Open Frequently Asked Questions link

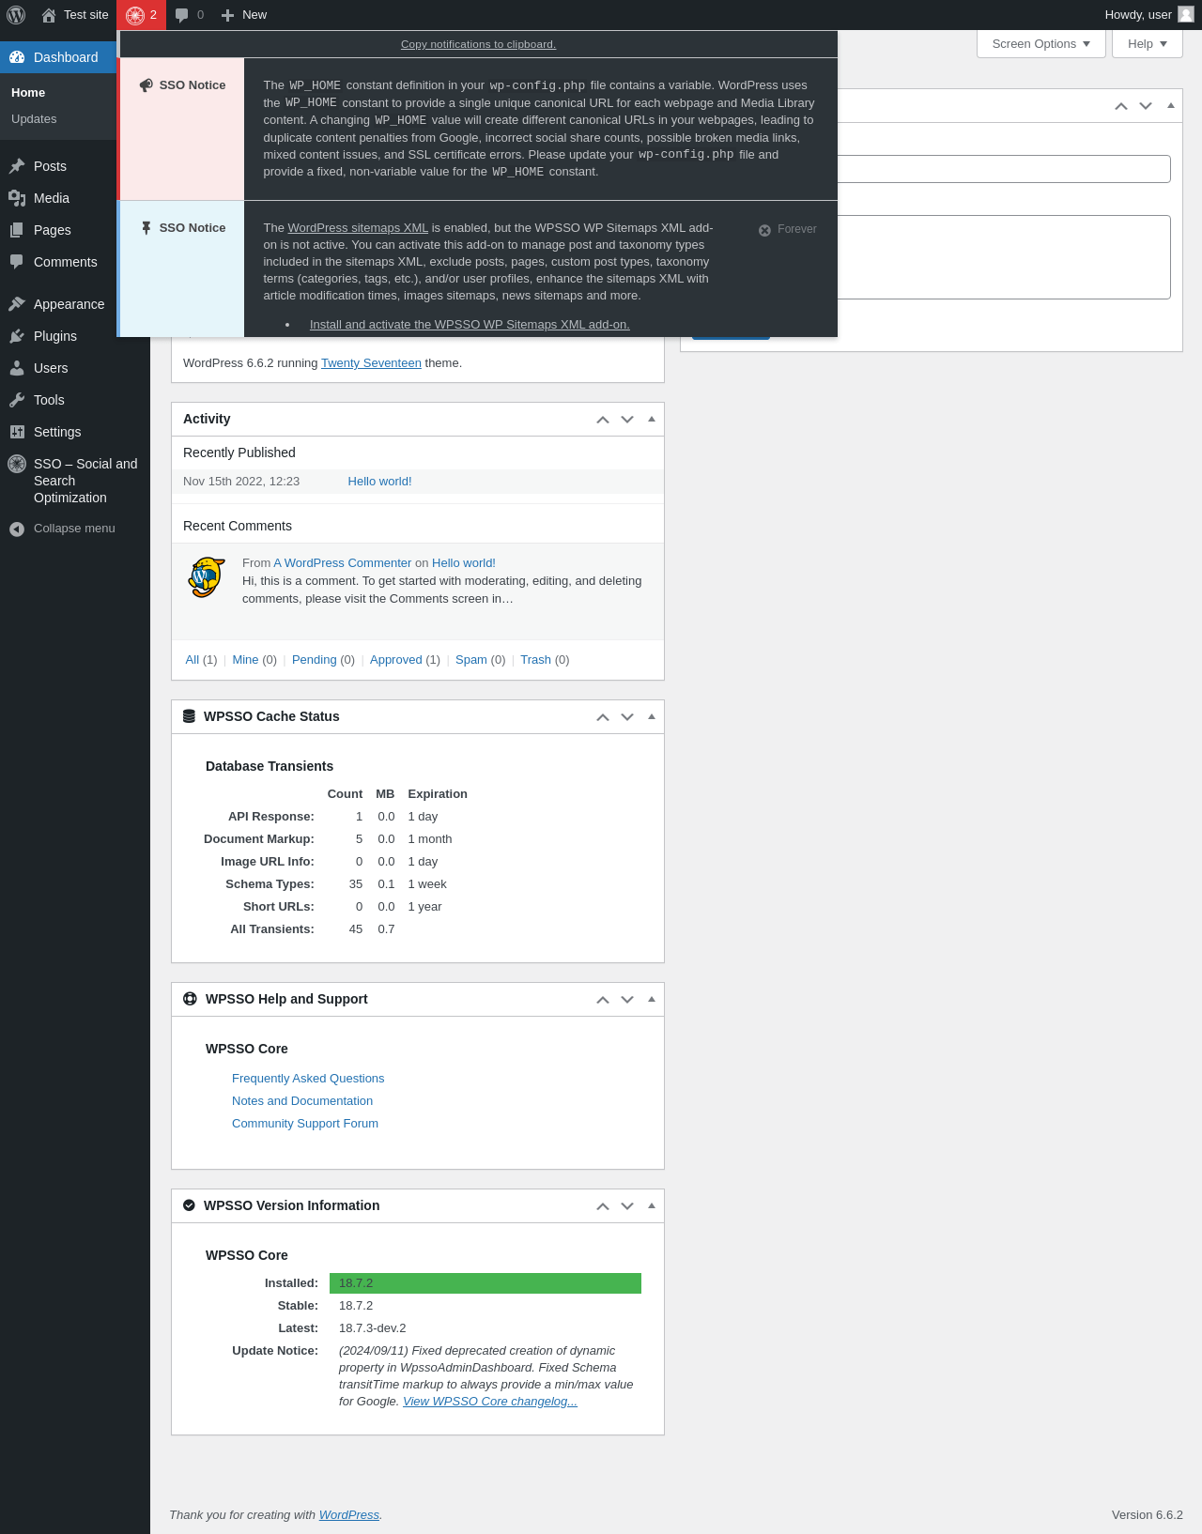pyautogui.click(x=308, y=1079)
